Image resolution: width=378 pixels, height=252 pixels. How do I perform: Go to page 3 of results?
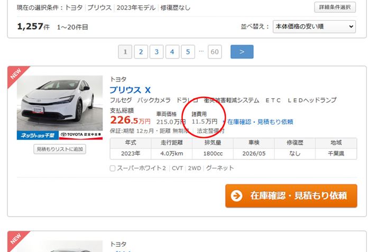pos(156,52)
